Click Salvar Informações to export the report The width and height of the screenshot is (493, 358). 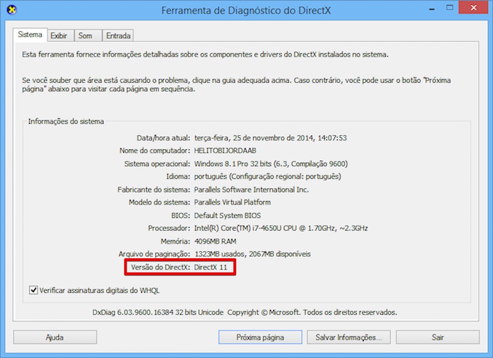click(349, 337)
